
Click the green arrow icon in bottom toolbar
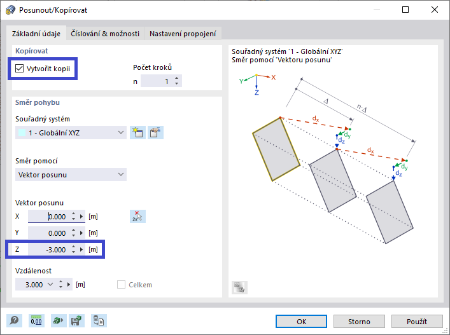click(x=59, y=320)
